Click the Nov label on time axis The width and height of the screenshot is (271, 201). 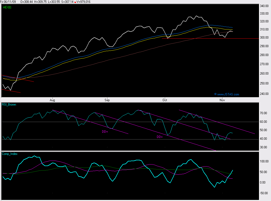[x=222, y=100]
